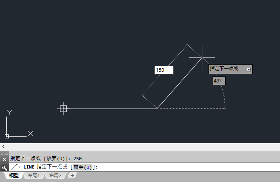Click the UCS origin icon square
Viewport: 280px width, 182px height.
7,136
